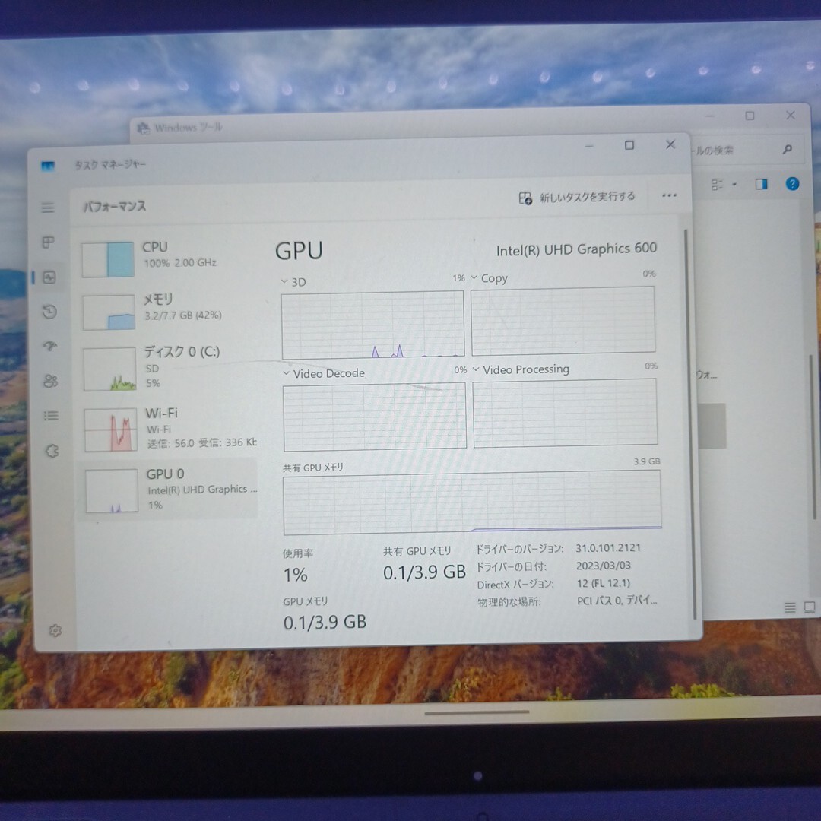This screenshot has height=821, width=821.
Task: Click the blue help icon in Windows ツール
Action: coord(792,184)
